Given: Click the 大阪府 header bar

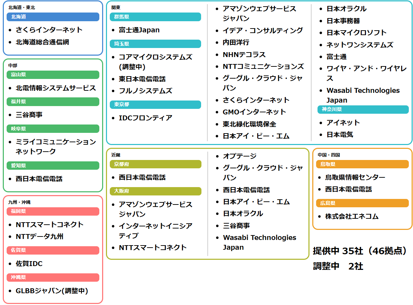Looking at the screenshot, I should 155,191.
